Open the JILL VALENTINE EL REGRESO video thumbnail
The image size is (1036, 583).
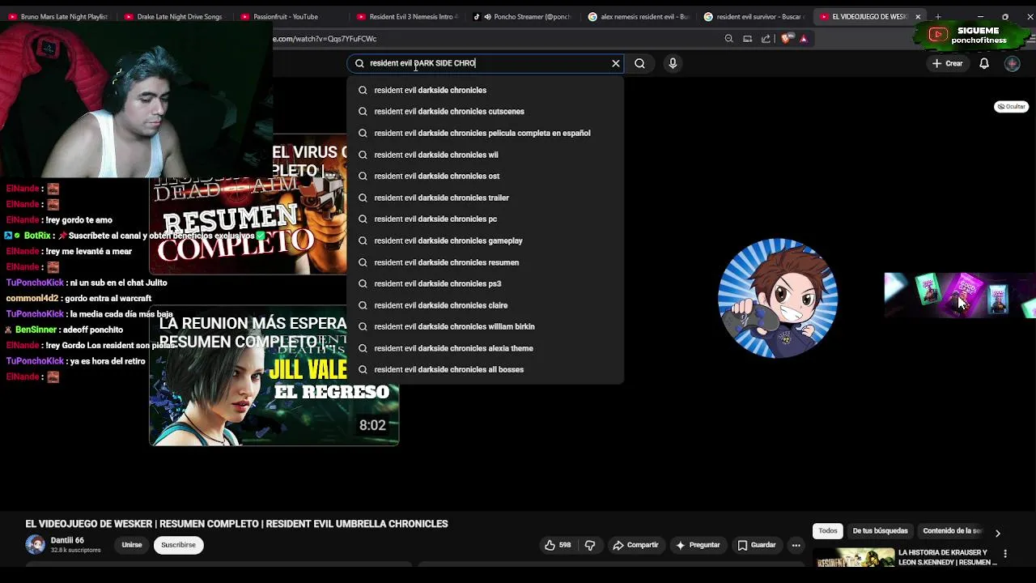pyautogui.click(x=274, y=377)
